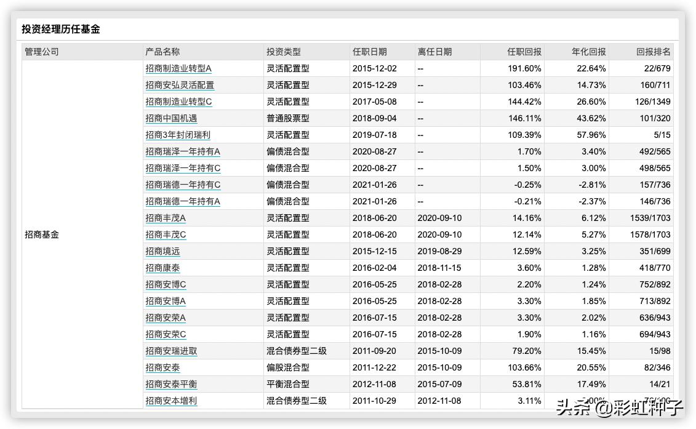Viewport: 696px width, 429px height.
Task: Open the 招商3年封闭瑞利 fund link
Action: pos(174,135)
